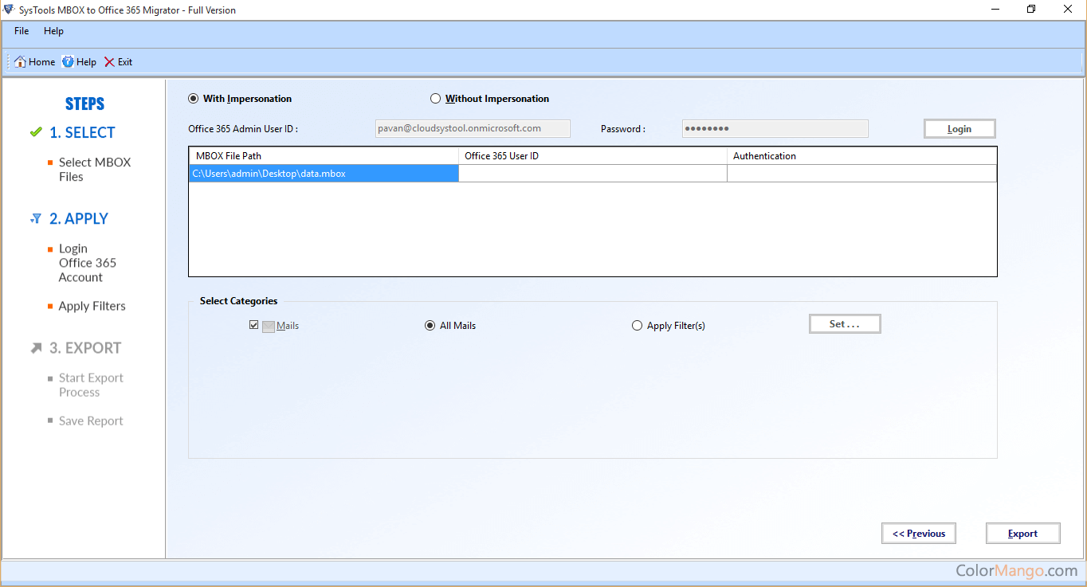Screen dimensions: 1087x587
Task: Go back with the << Previous button
Action: click(x=918, y=534)
